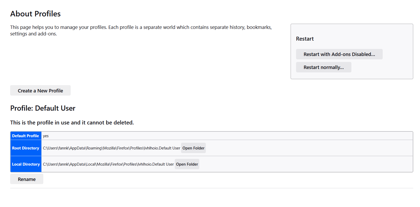420x207 pixels.
Task: Open Folder for the Root Directory
Action: (x=193, y=148)
